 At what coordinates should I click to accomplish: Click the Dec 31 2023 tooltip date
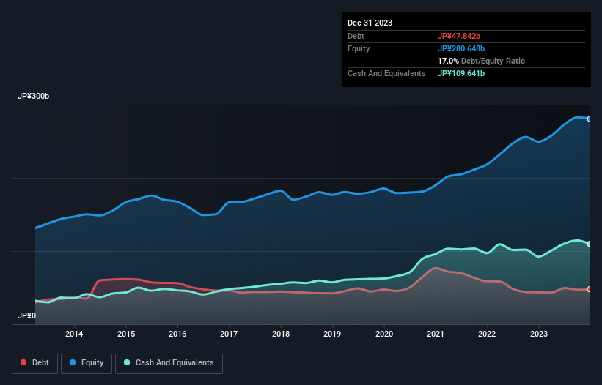(x=370, y=23)
